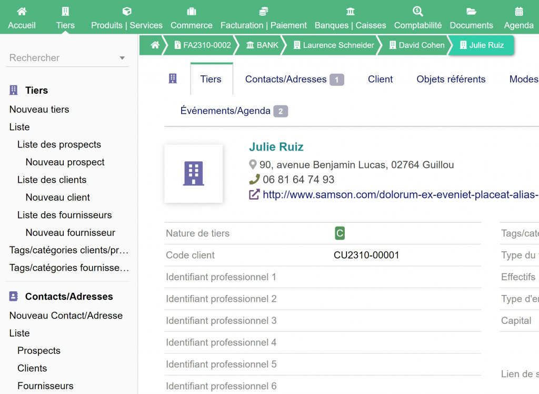The height and width of the screenshot is (394, 539).
Task: Open the Produits | Services cube icon
Action: click(127, 12)
